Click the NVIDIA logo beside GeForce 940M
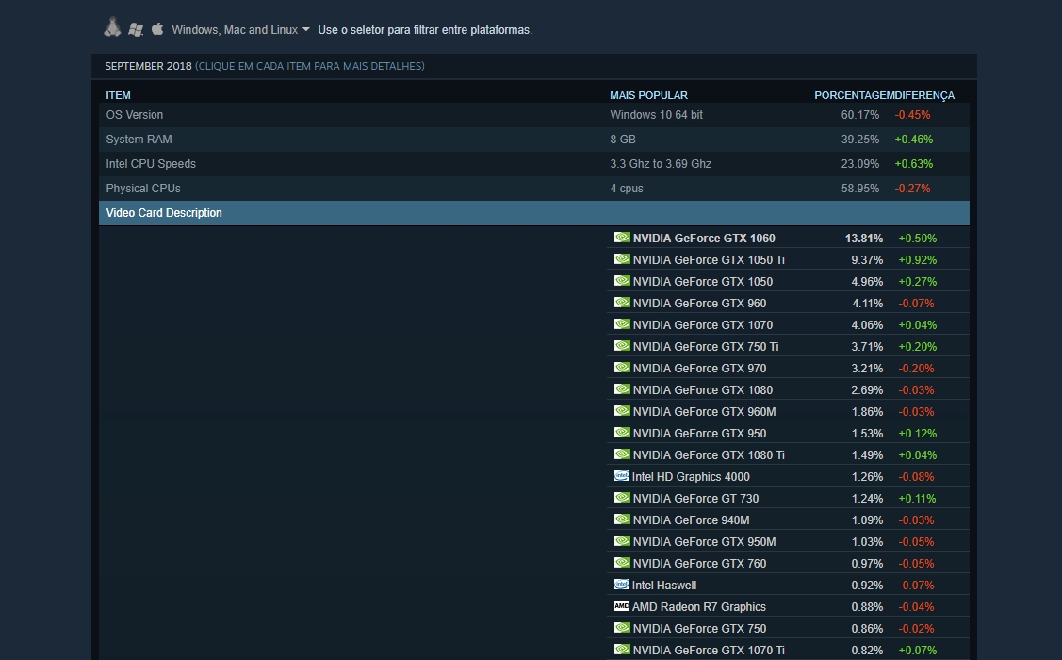The height and width of the screenshot is (660, 1062). tap(622, 520)
